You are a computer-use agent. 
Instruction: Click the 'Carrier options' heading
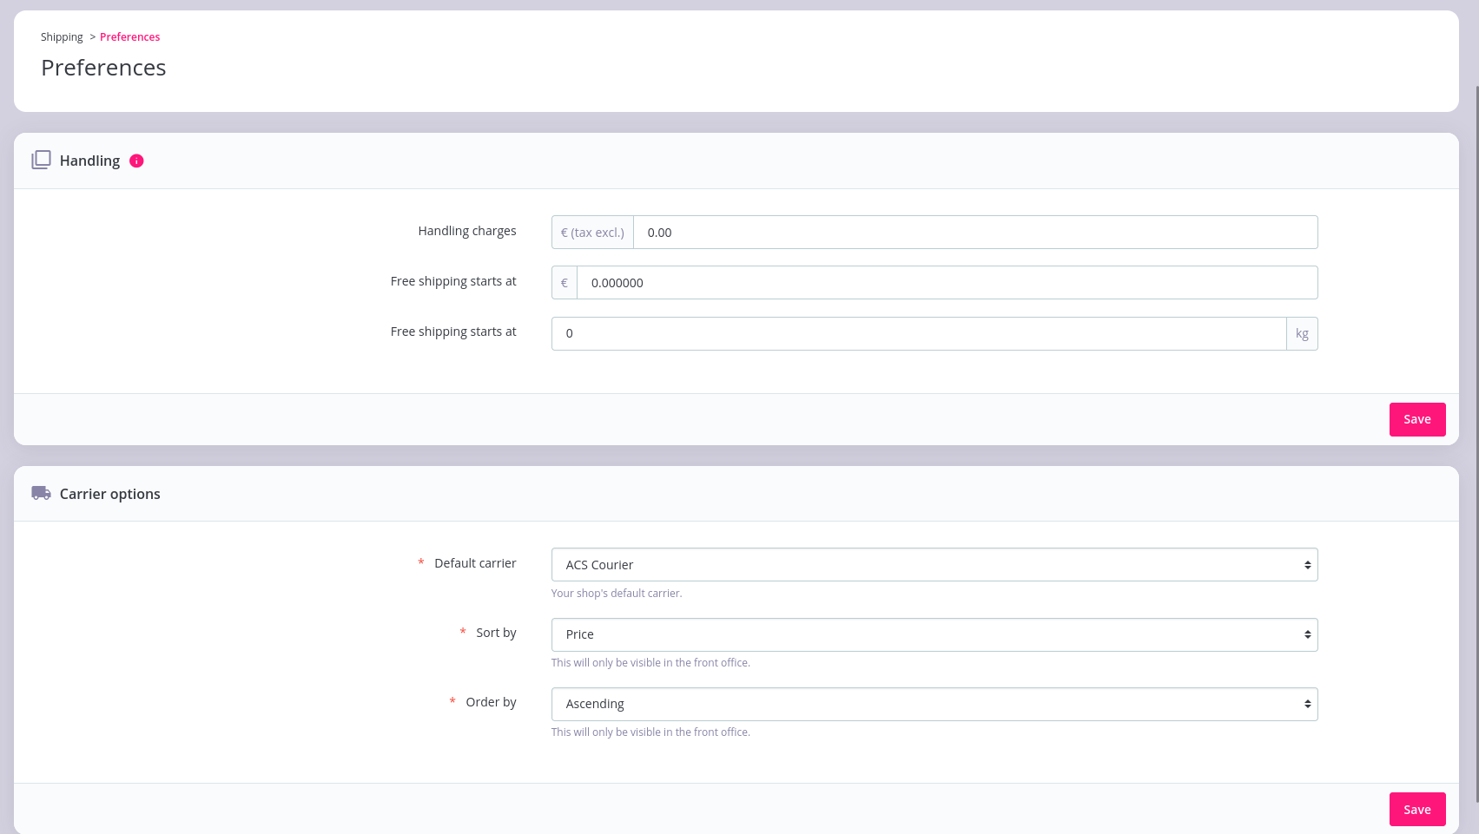click(110, 494)
